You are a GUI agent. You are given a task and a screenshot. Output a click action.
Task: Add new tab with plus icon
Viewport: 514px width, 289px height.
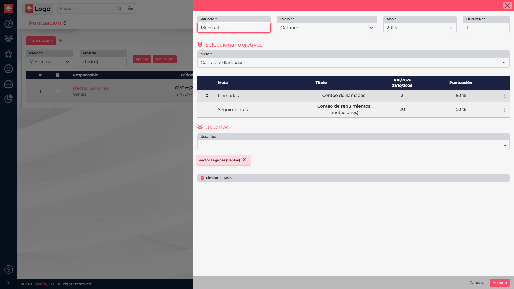click(x=61, y=40)
